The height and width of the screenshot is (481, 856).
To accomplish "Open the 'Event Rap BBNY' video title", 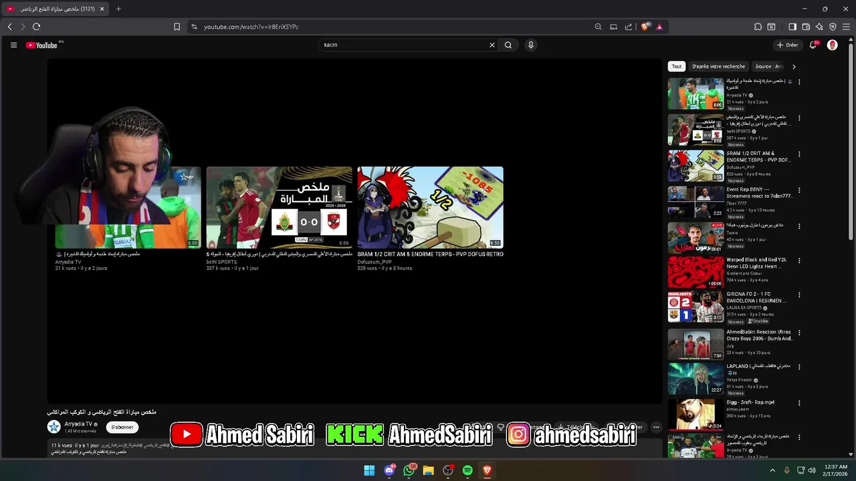I will pyautogui.click(x=760, y=192).
